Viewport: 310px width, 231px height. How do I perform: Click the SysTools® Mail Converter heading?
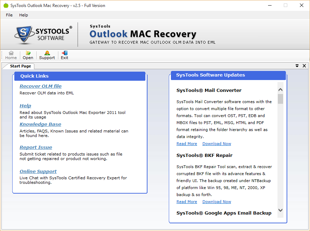(209, 91)
